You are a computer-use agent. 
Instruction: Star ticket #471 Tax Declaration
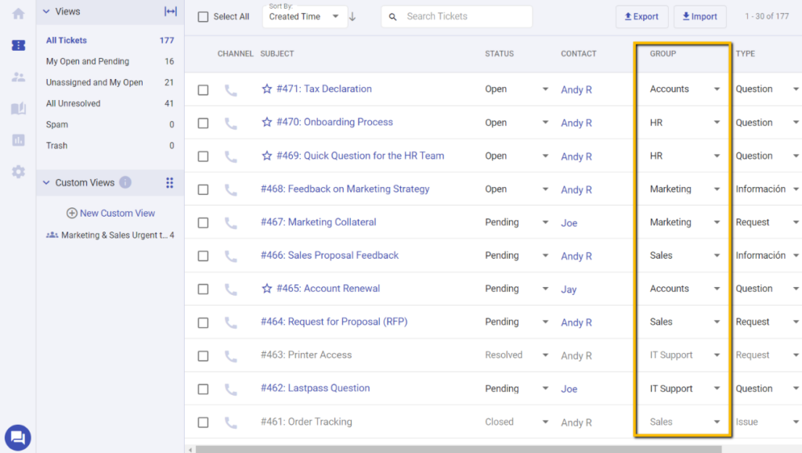pos(266,89)
